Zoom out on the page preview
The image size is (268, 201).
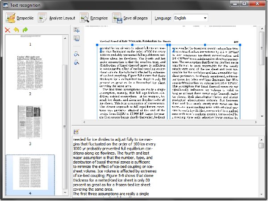tap(76, 63)
